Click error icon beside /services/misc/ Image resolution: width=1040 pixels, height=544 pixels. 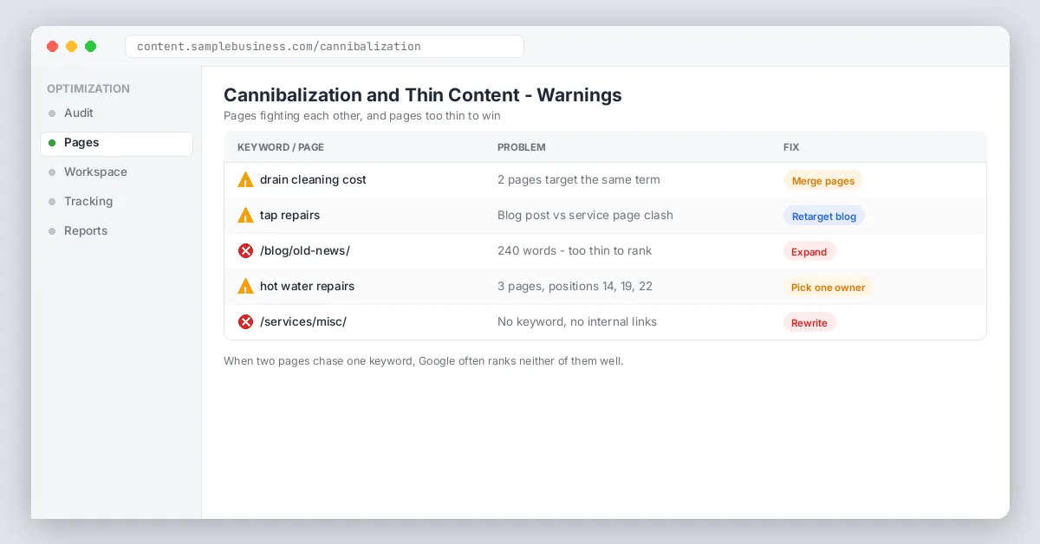tap(245, 322)
